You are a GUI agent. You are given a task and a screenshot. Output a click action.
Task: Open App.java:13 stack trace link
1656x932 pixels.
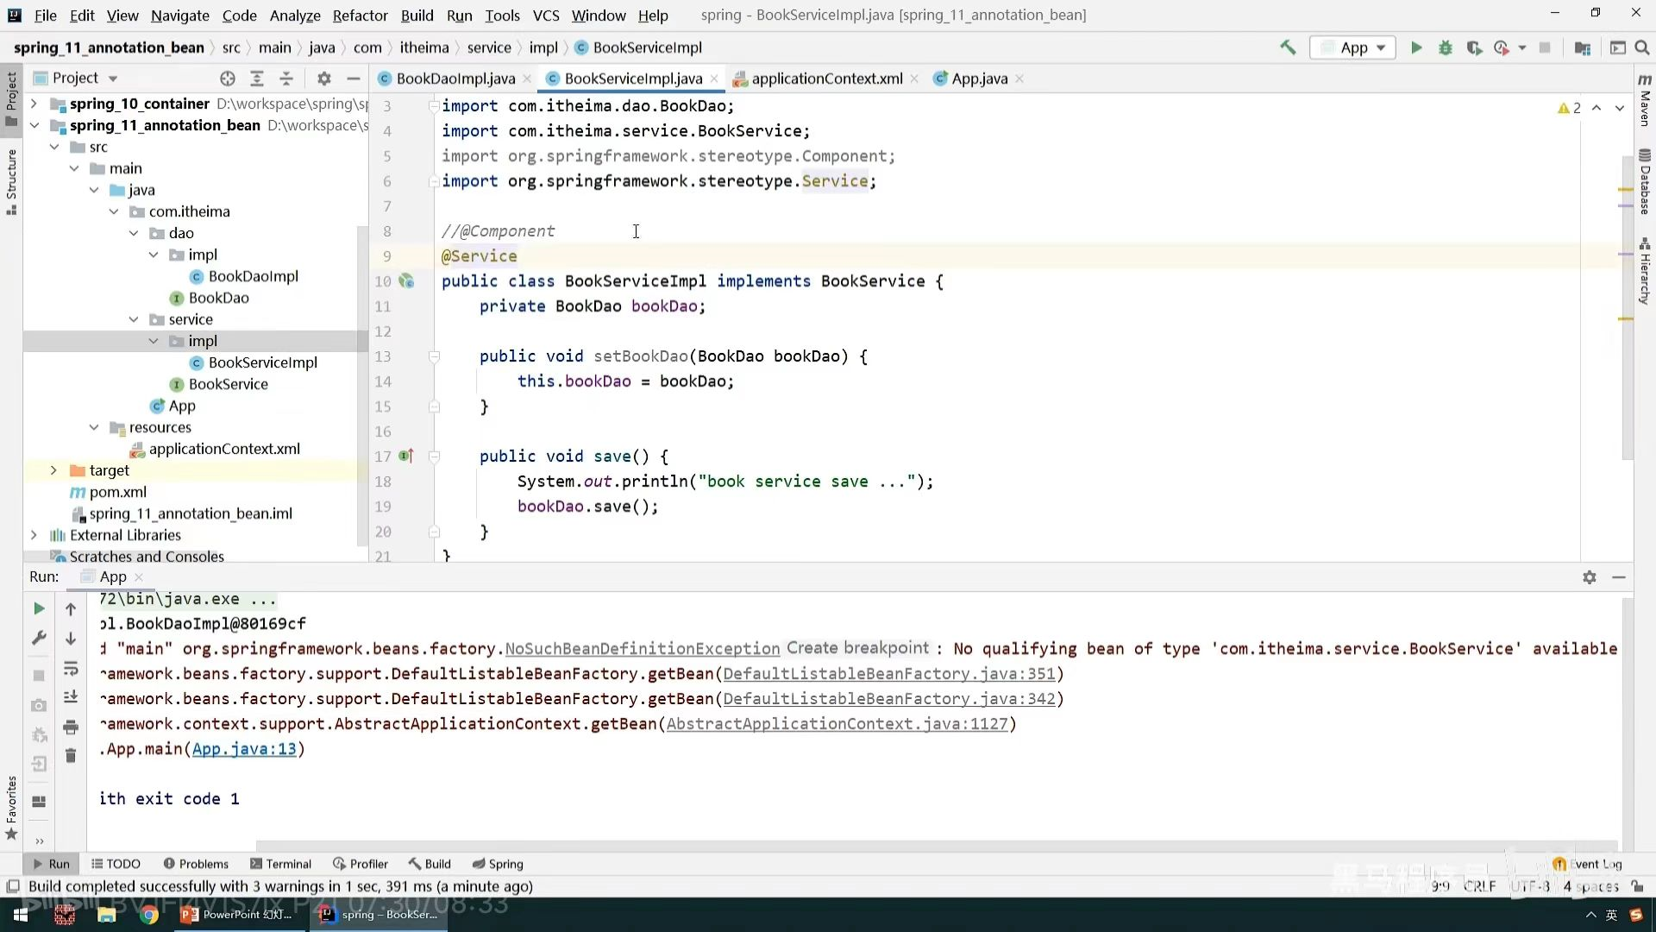[244, 749]
